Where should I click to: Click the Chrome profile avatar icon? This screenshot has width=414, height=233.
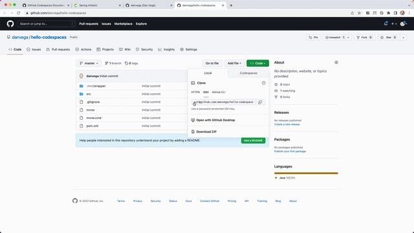(402, 13)
